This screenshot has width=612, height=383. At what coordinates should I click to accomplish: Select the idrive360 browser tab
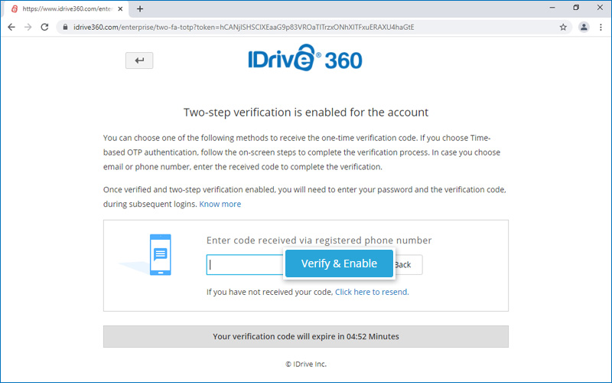(x=66, y=8)
